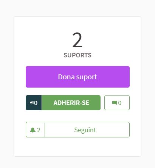The height and width of the screenshot is (168, 155).
Task: Endorse by clicking ADHERIR-SE label
Action: point(71,103)
